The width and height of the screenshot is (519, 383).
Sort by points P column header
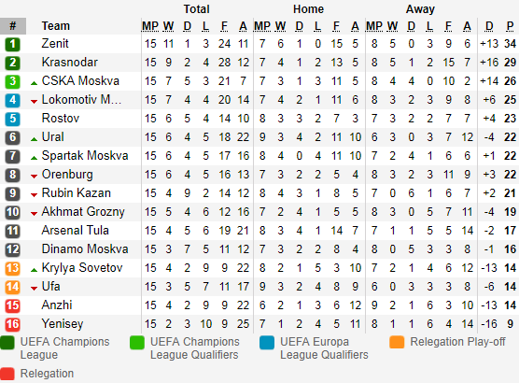tap(510, 26)
